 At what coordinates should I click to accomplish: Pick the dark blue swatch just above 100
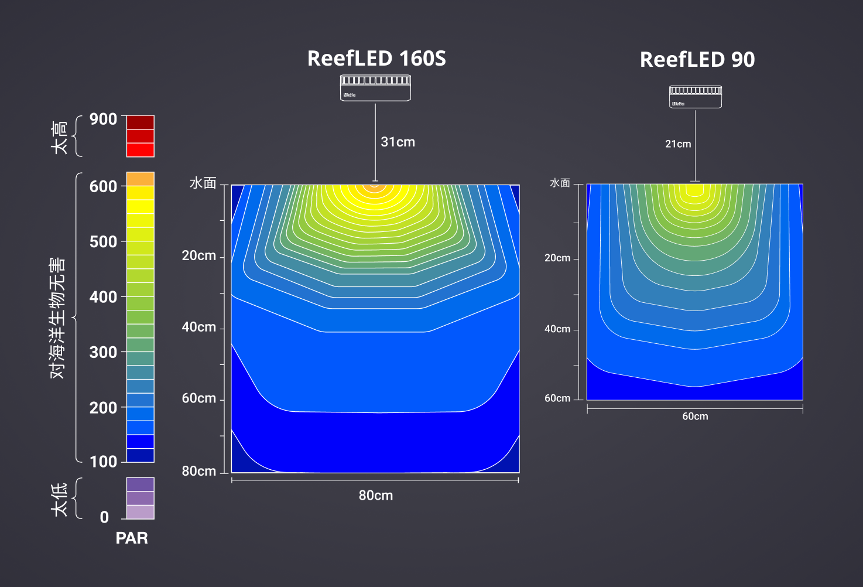[x=141, y=455]
